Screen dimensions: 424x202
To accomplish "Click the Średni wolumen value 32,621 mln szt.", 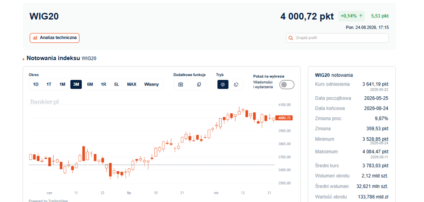I will [x=373, y=186].
